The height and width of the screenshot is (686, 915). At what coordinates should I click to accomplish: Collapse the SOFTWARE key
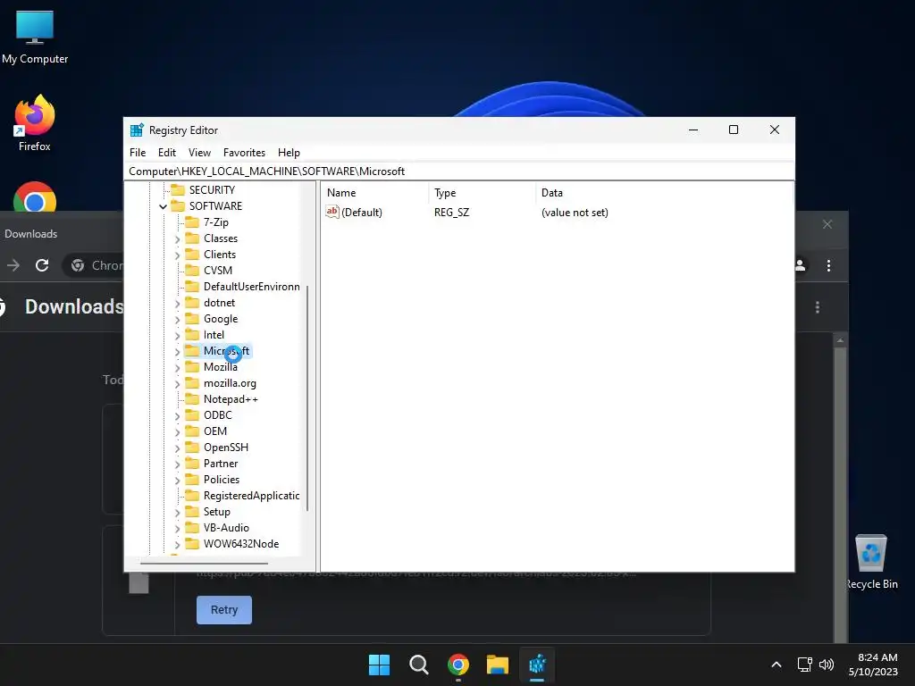[163, 206]
